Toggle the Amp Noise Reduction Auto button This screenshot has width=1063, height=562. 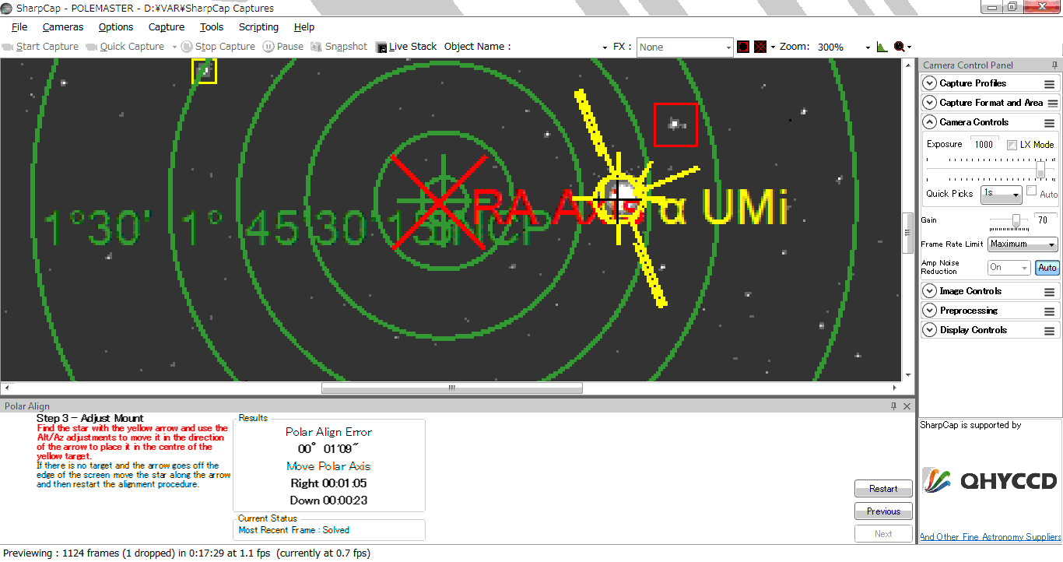[x=1047, y=268]
